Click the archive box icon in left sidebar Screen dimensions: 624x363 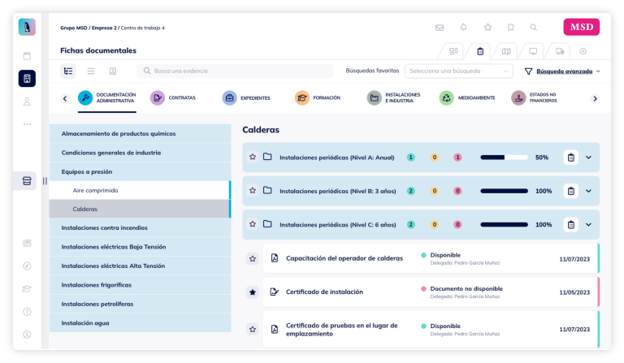(27, 181)
